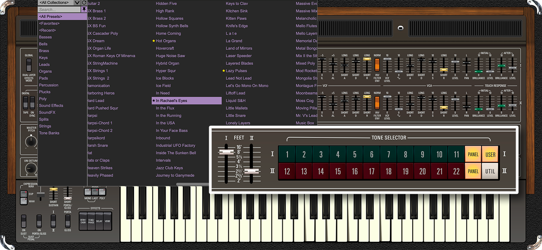Toggle the TAPE digital switch
Image resolution: width=542 pixels, height=250 pixels.
[x=25, y=102]
